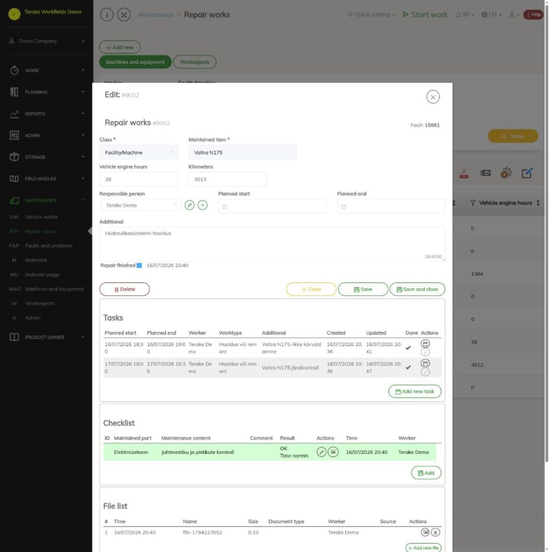549x552 pixels.
Task: Add new responsible person plus icon
Action: 203,205
